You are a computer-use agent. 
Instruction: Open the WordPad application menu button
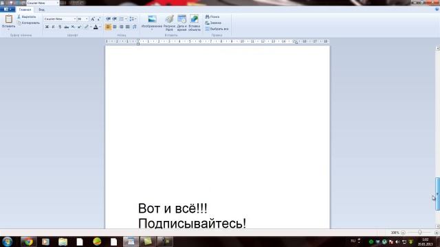click(8, 10)
